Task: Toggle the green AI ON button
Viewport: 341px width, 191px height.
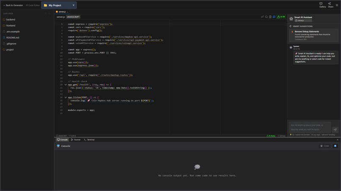Action: click(281, 17)
